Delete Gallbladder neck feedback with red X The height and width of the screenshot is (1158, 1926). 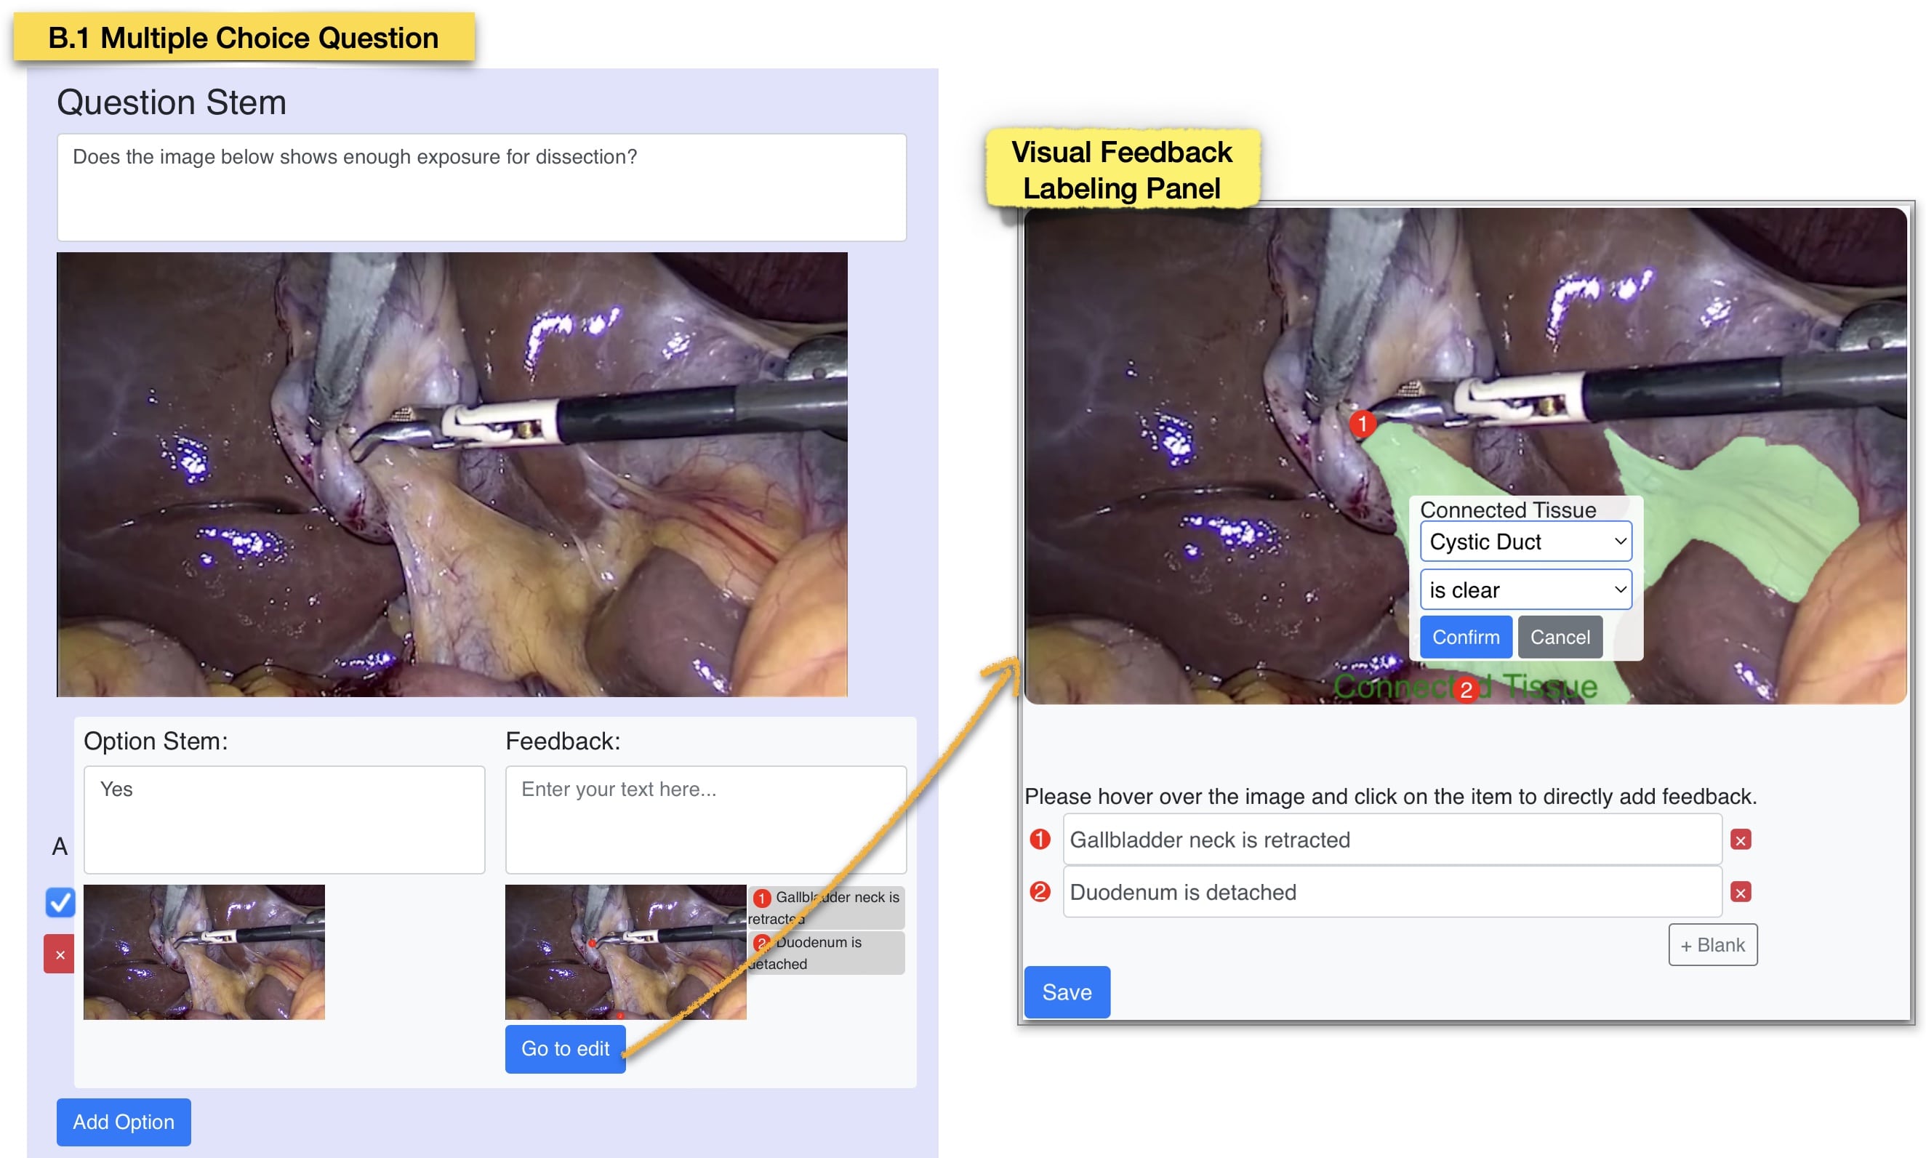tap(1741, 840)
